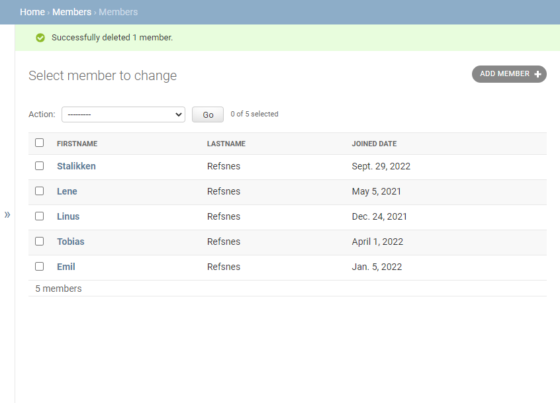Go to Home in breadcrumb

click(32, 12)
